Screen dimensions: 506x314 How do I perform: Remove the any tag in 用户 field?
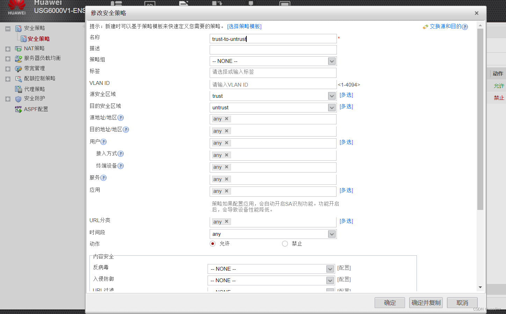pyautogui.click(x=226, y=143)
